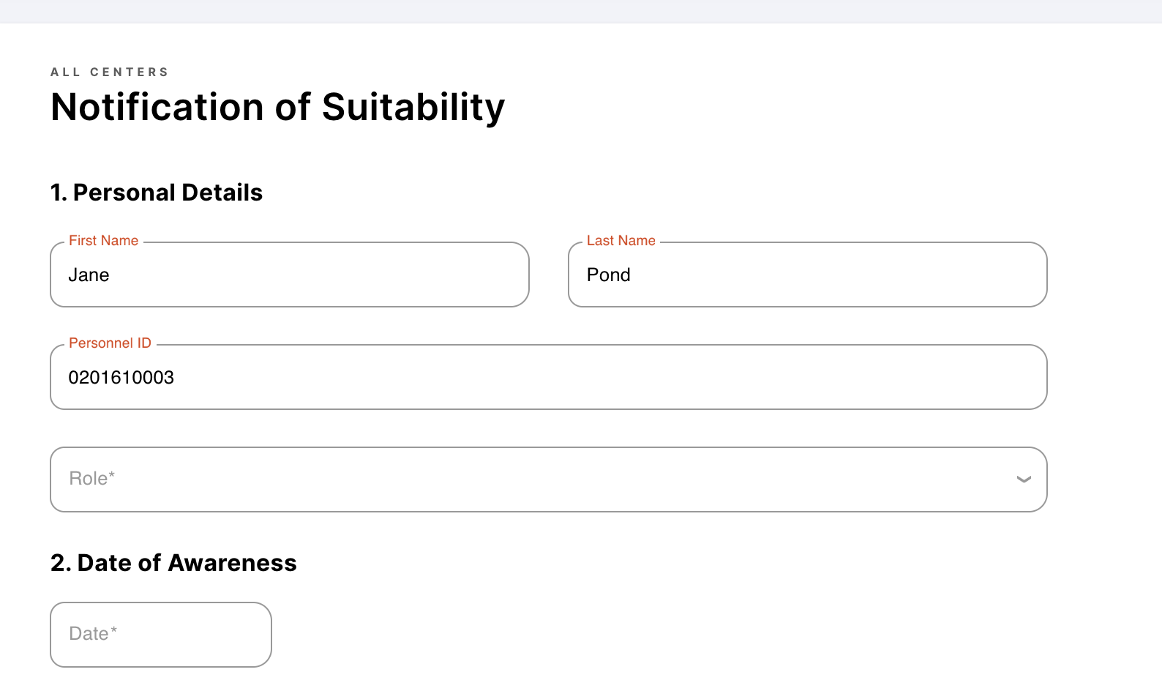The height and width of the screenshot is (694, 1162).
Task: Click the "First Name" floating label
Action: point(103,241)
